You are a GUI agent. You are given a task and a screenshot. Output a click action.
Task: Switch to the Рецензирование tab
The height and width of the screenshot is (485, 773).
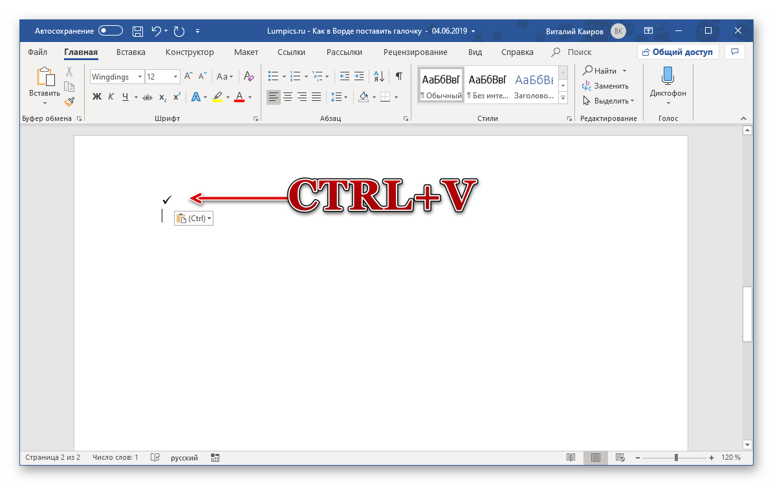415,52
